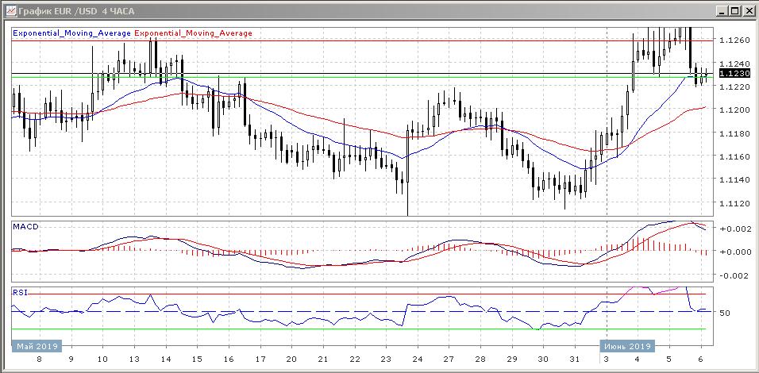Image resolution: width=759 pixels, height=373 pixels.
Task: Click the 'Июнь 2019' month marker
Action: 626,347
